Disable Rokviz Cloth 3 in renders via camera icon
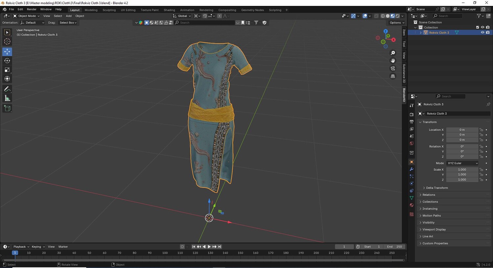The height and width of the screenshot is (268, 493). (488, 33)
